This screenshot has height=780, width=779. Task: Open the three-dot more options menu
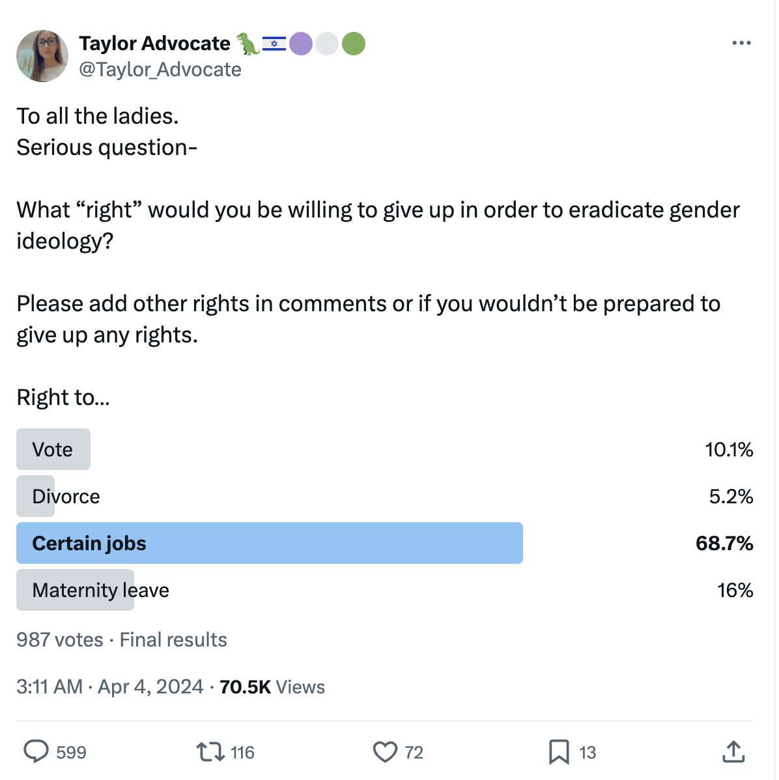(741, 43)
